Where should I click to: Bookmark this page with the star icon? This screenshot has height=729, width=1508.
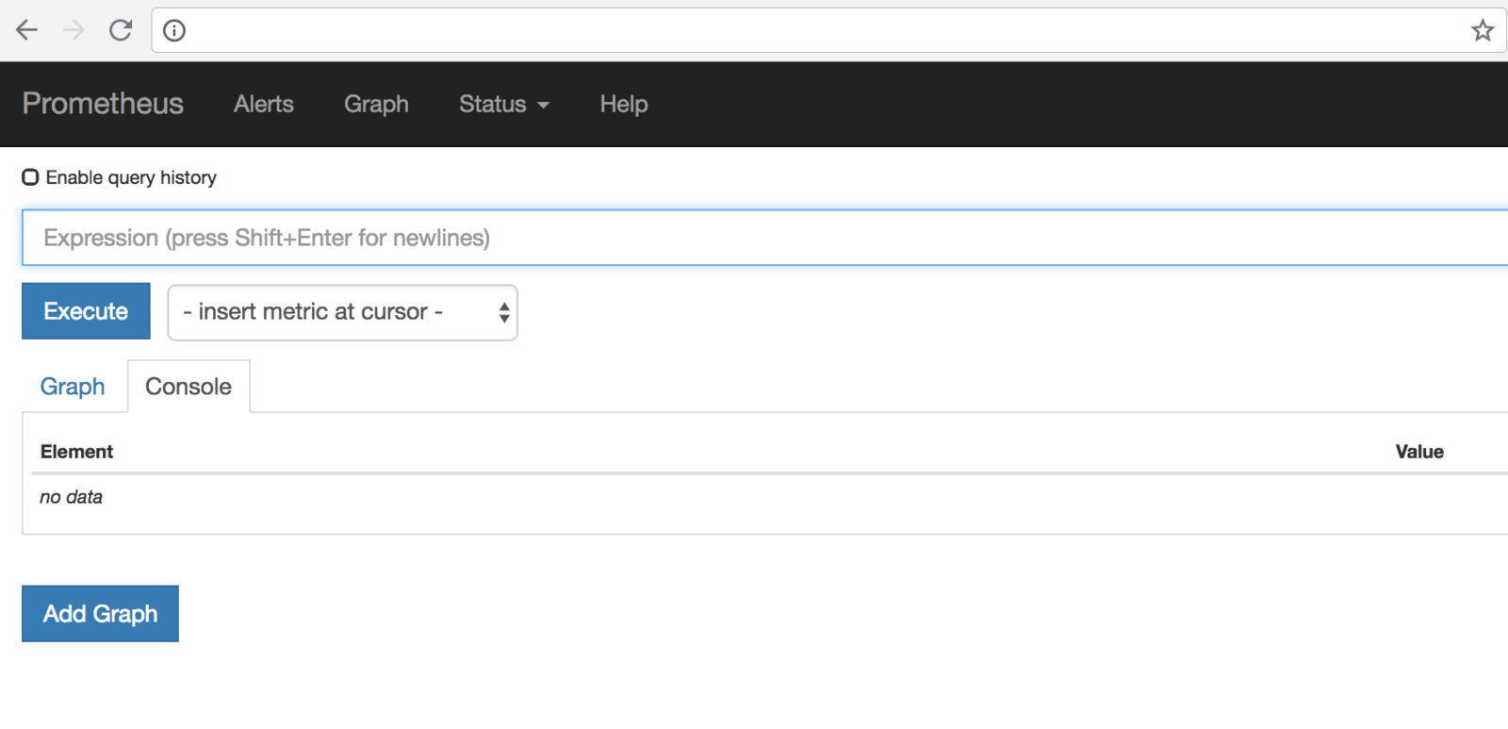(1483, 30)
